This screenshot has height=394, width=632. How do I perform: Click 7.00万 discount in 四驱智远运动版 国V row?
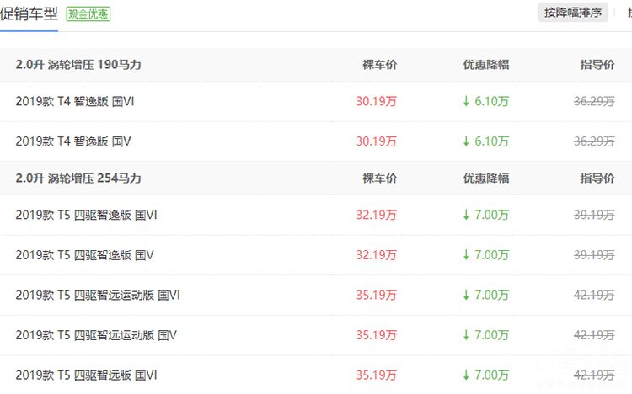(485, 335)
